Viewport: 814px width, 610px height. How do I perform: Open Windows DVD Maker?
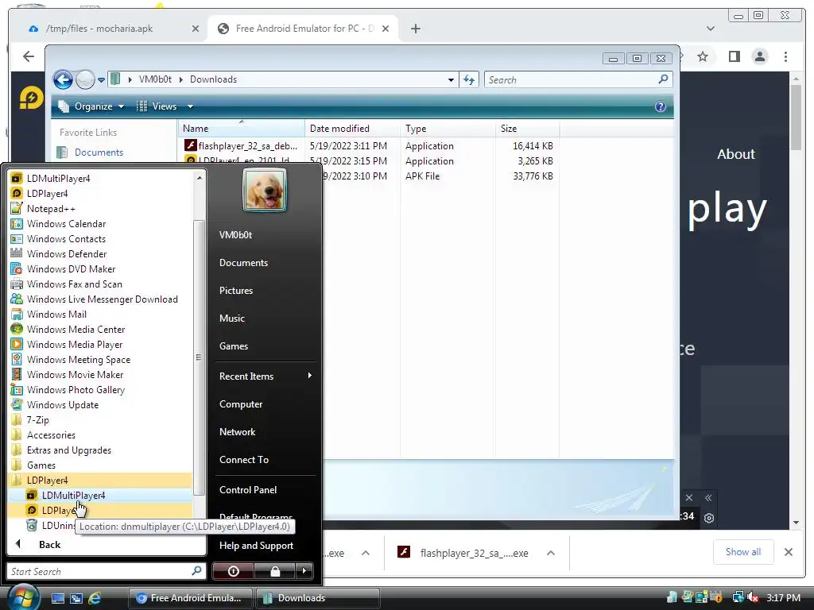coord(71,268)
